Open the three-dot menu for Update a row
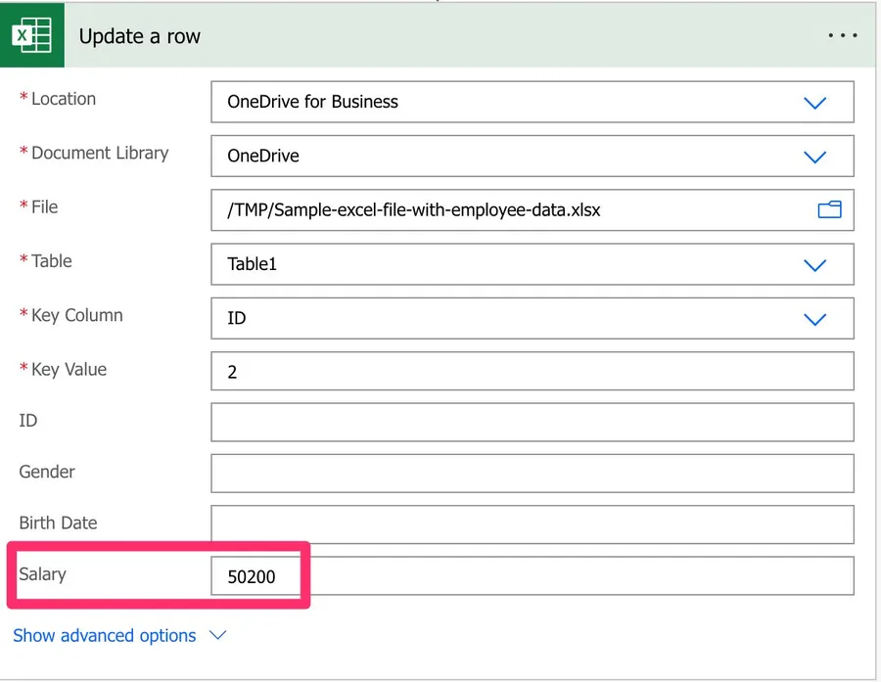This screenshot has width=881, height=682. point(842,36)
